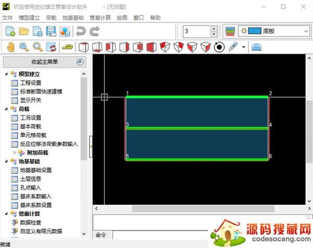Select 土层信息 tree item
Screen dimensions: 313x248
coord(31,179)
